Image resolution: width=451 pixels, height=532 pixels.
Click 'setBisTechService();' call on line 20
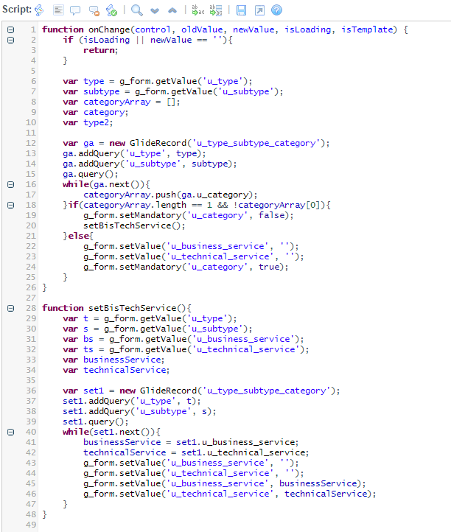tap(134, 226)
